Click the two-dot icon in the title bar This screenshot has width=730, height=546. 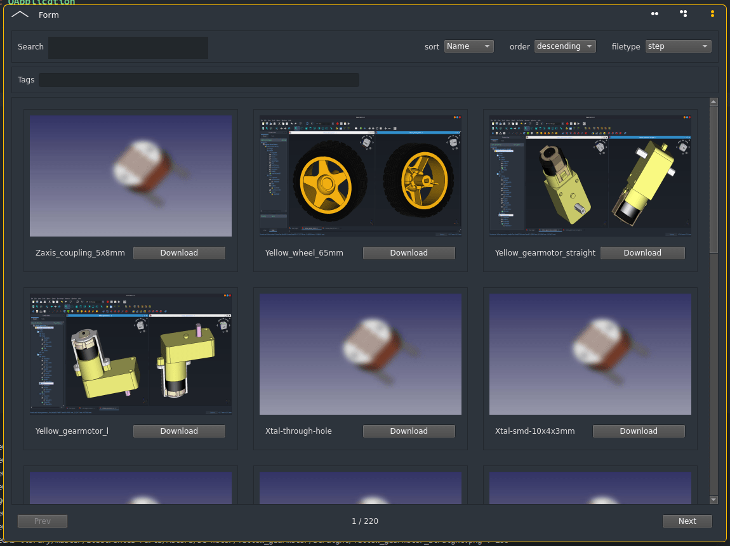point(654,14)
